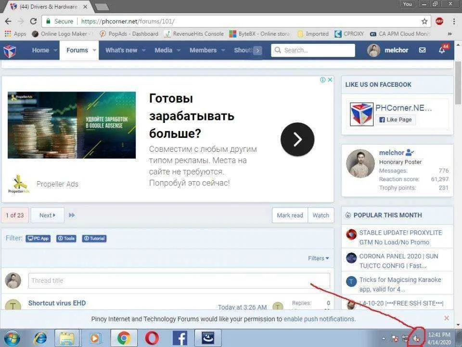Show more bookmarks via the double-chevron
Image resolution: width=462 pixels, height=347 pixels.
(449, 34)
